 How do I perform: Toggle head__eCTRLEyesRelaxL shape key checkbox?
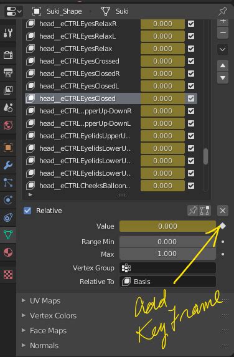coord(191,36)
